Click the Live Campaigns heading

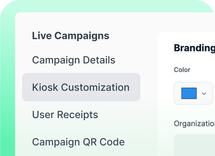pos(71,36)
